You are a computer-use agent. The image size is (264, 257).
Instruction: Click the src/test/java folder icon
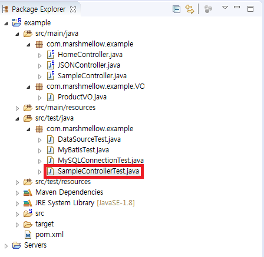[28, 118]
